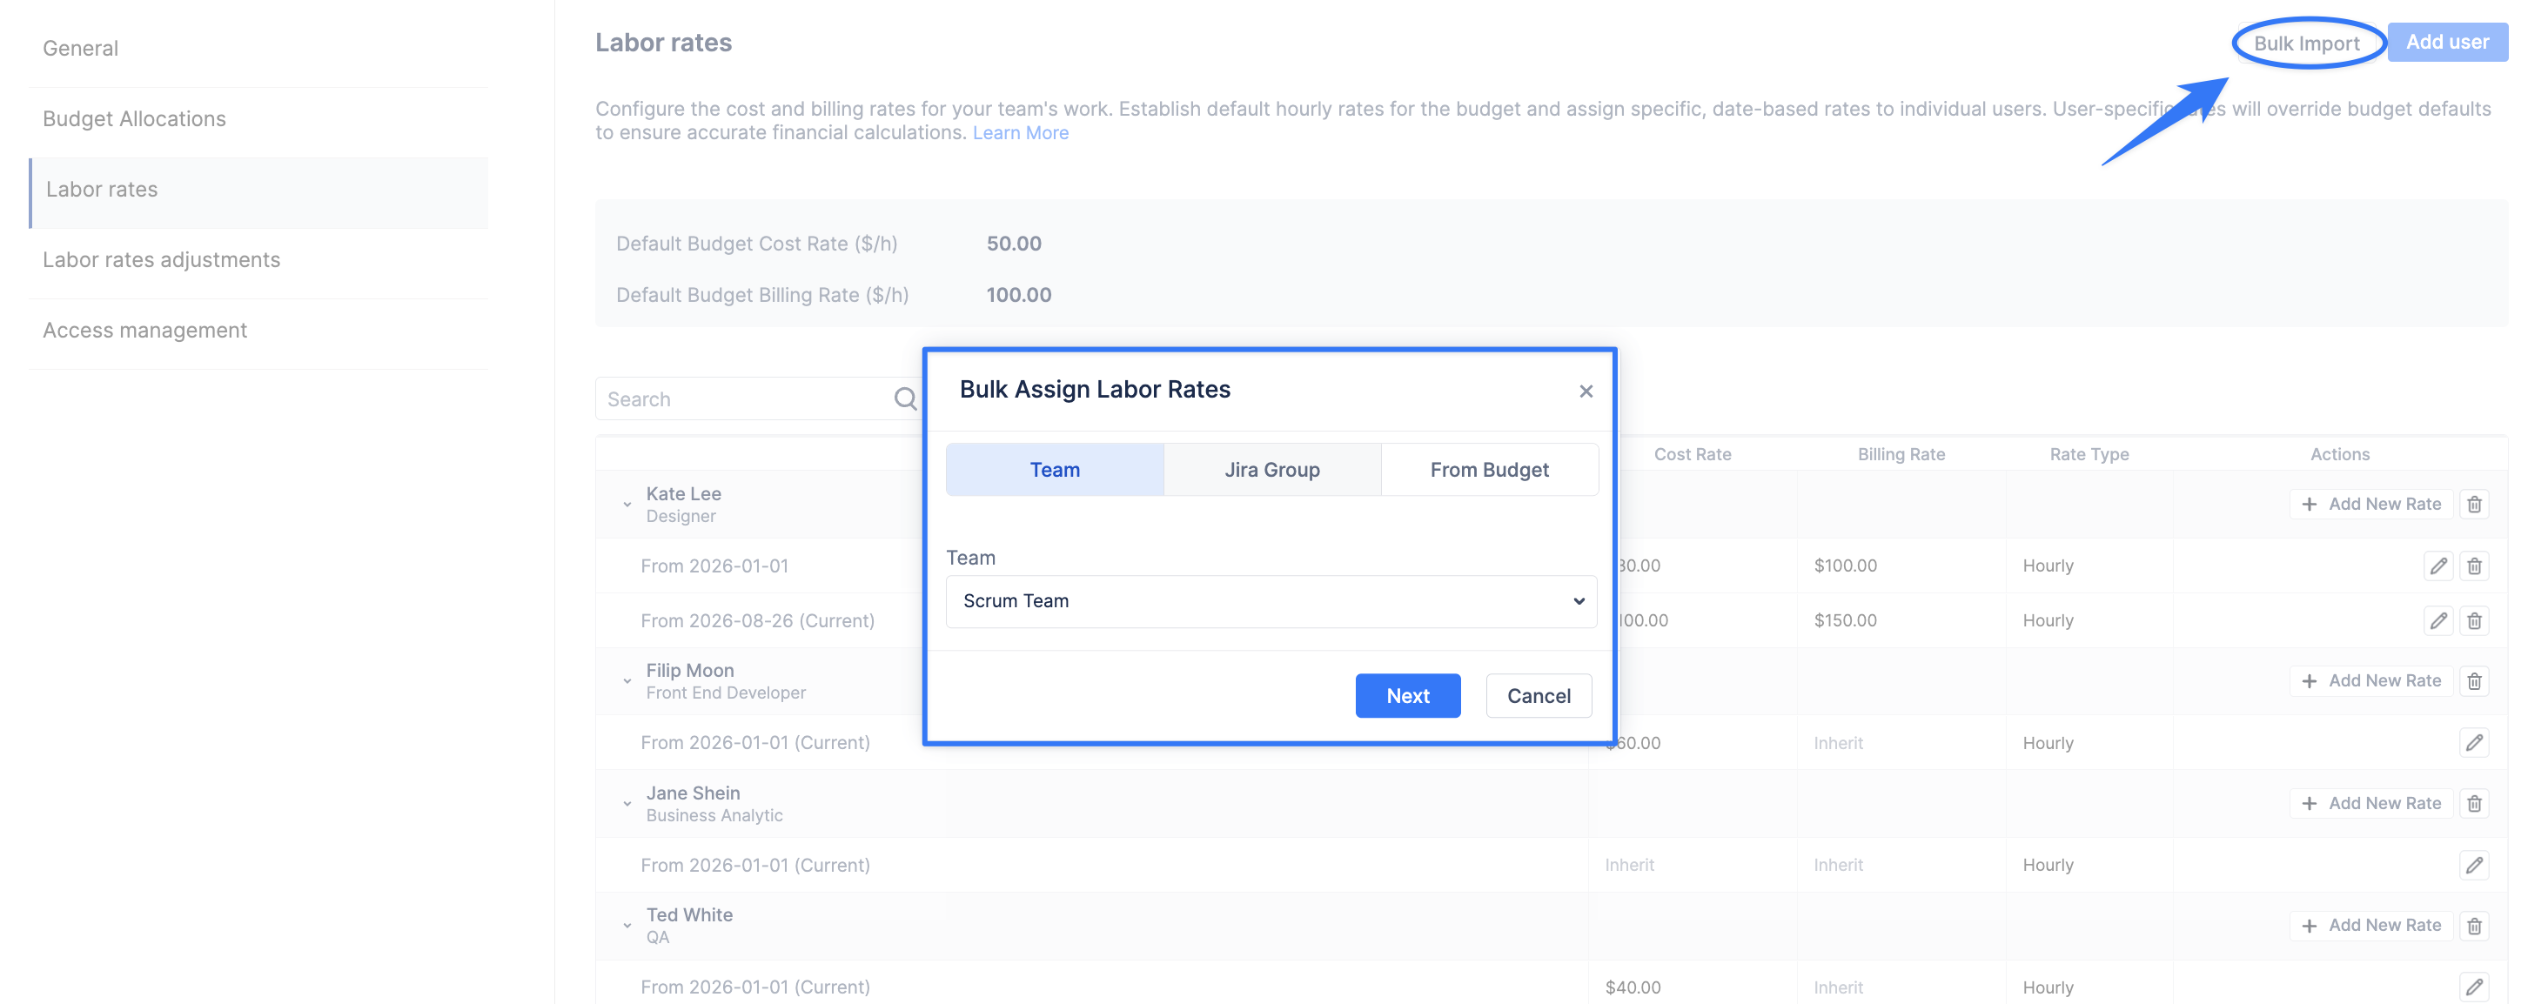Open Budget Allocations in the sidebar
The height and width of the screenshot is (1004, 2548).
pos(135,118)
